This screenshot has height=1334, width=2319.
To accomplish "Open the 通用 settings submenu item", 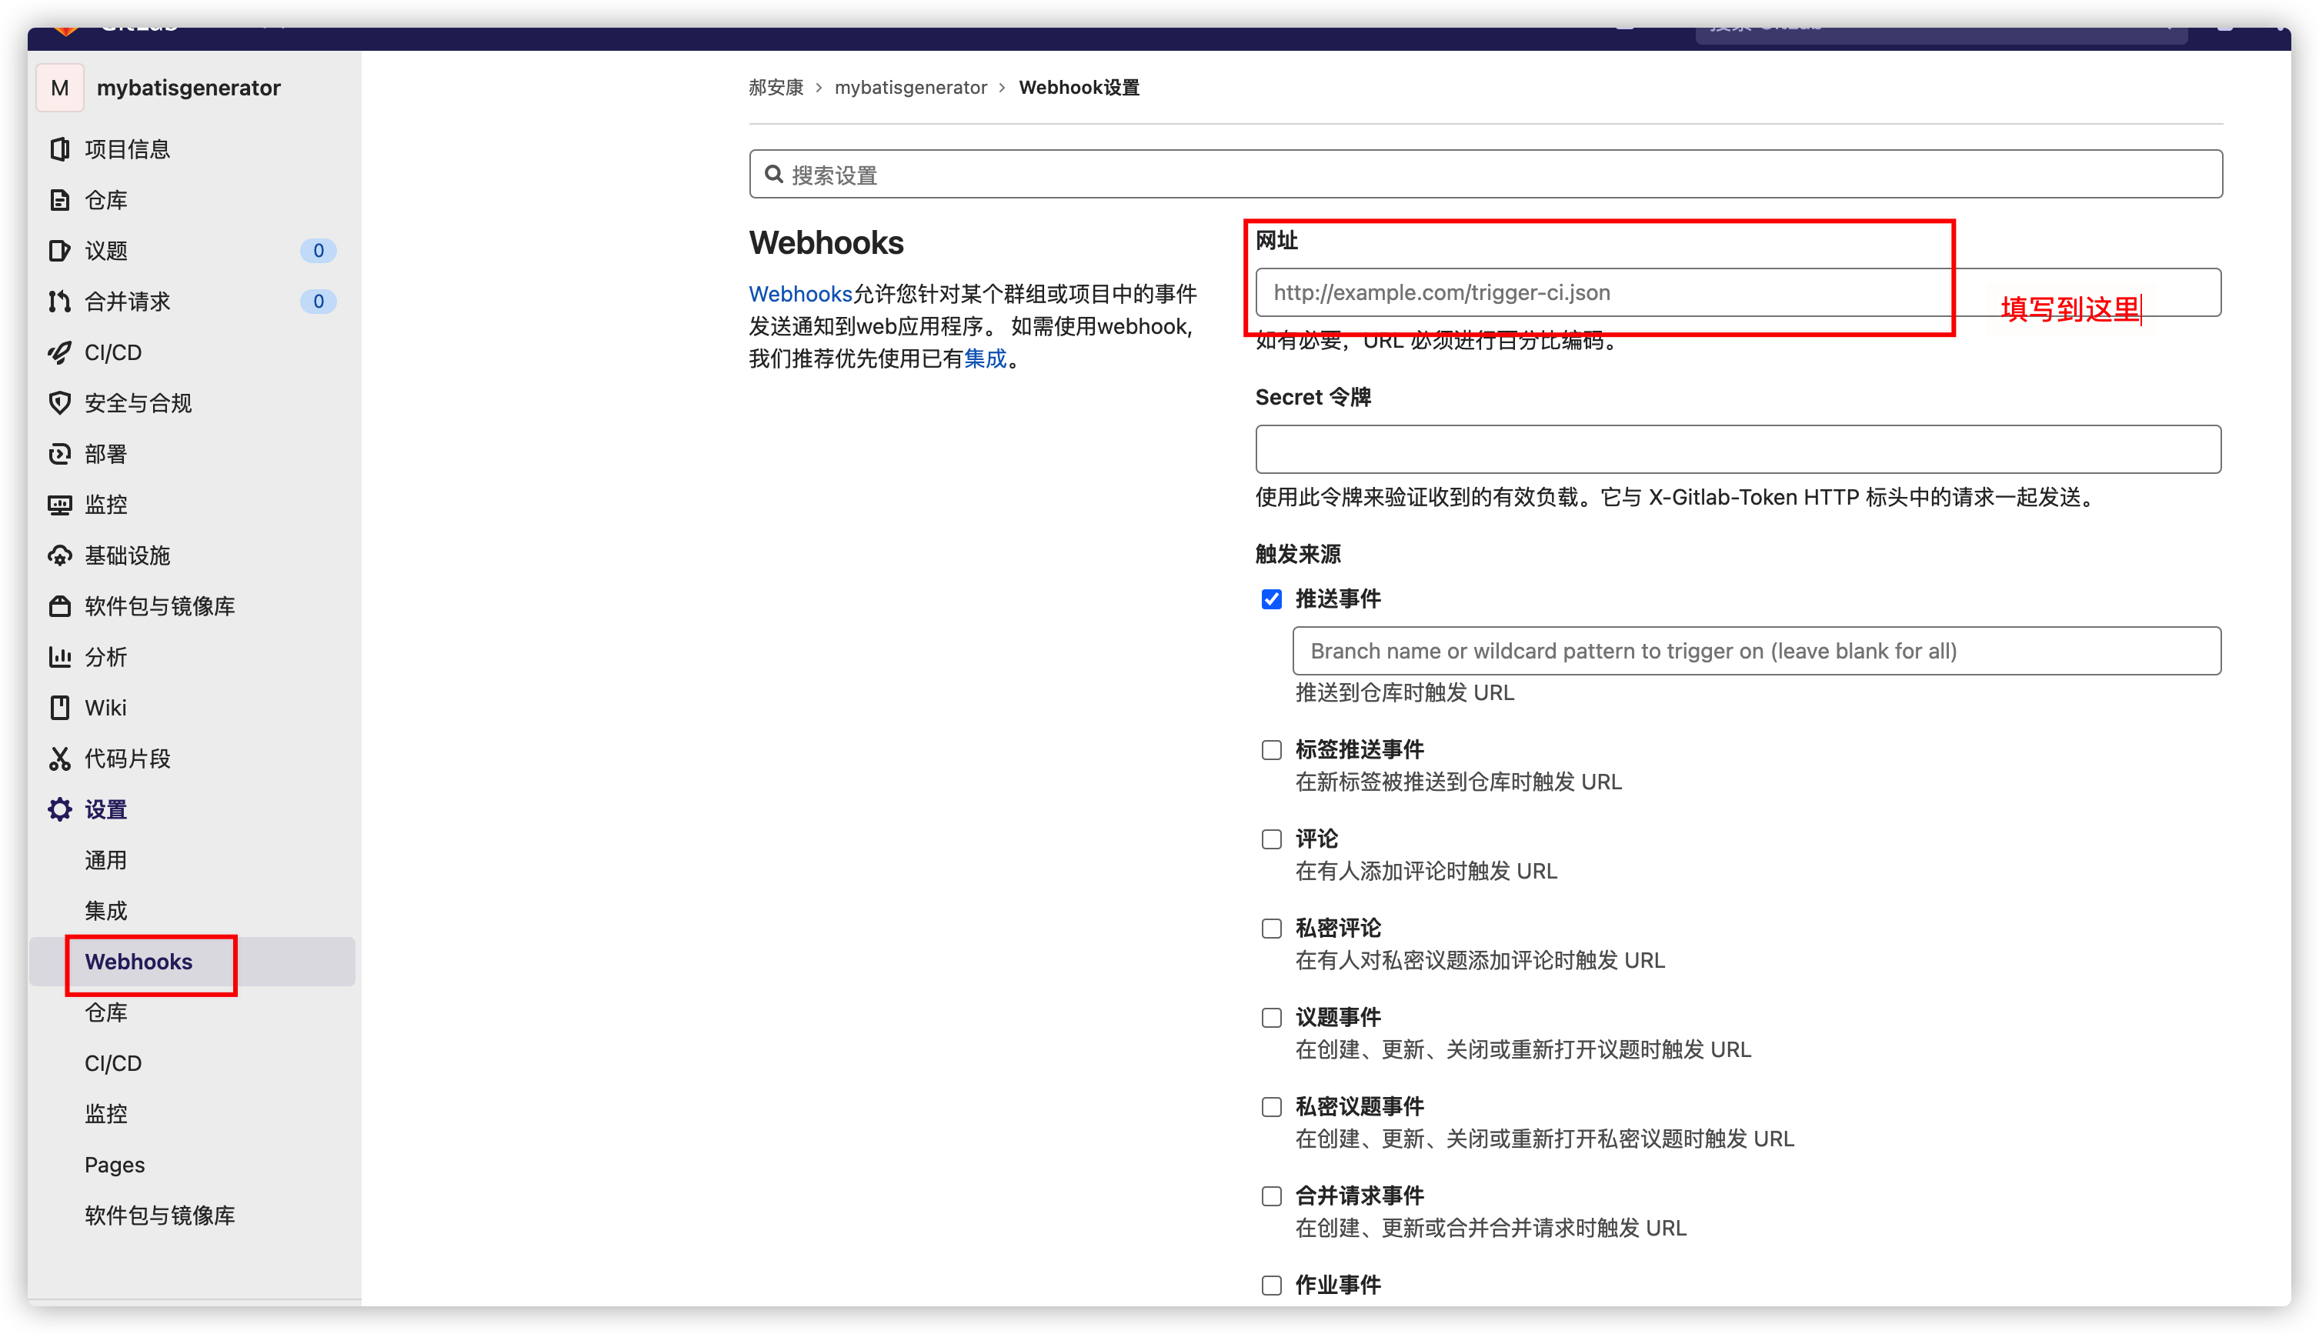I will 105,860.
